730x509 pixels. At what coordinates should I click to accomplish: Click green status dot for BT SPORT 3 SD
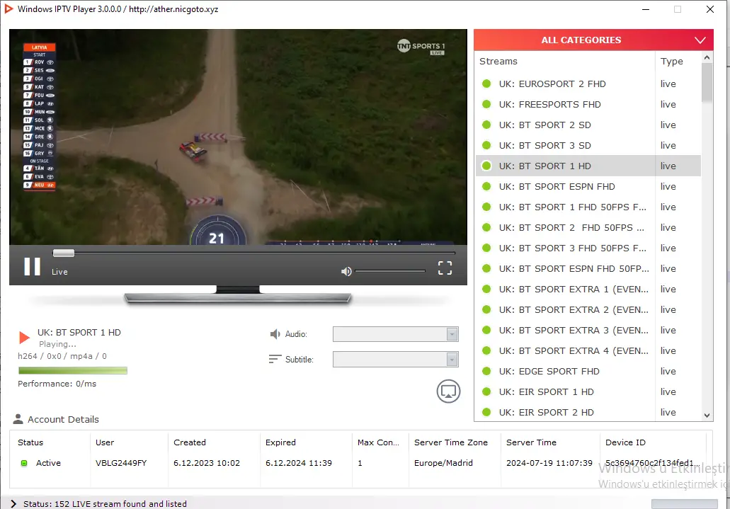(x=486, y=145)
